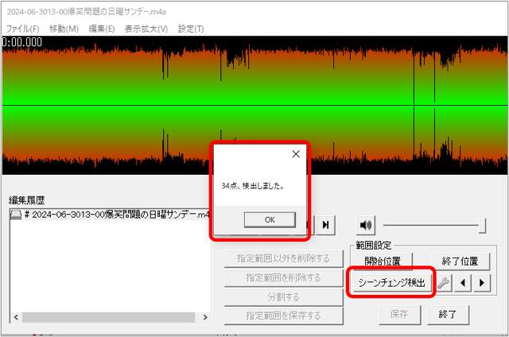Set the 開始位置 start position
The image size is (509, 337).
[383, 261]
